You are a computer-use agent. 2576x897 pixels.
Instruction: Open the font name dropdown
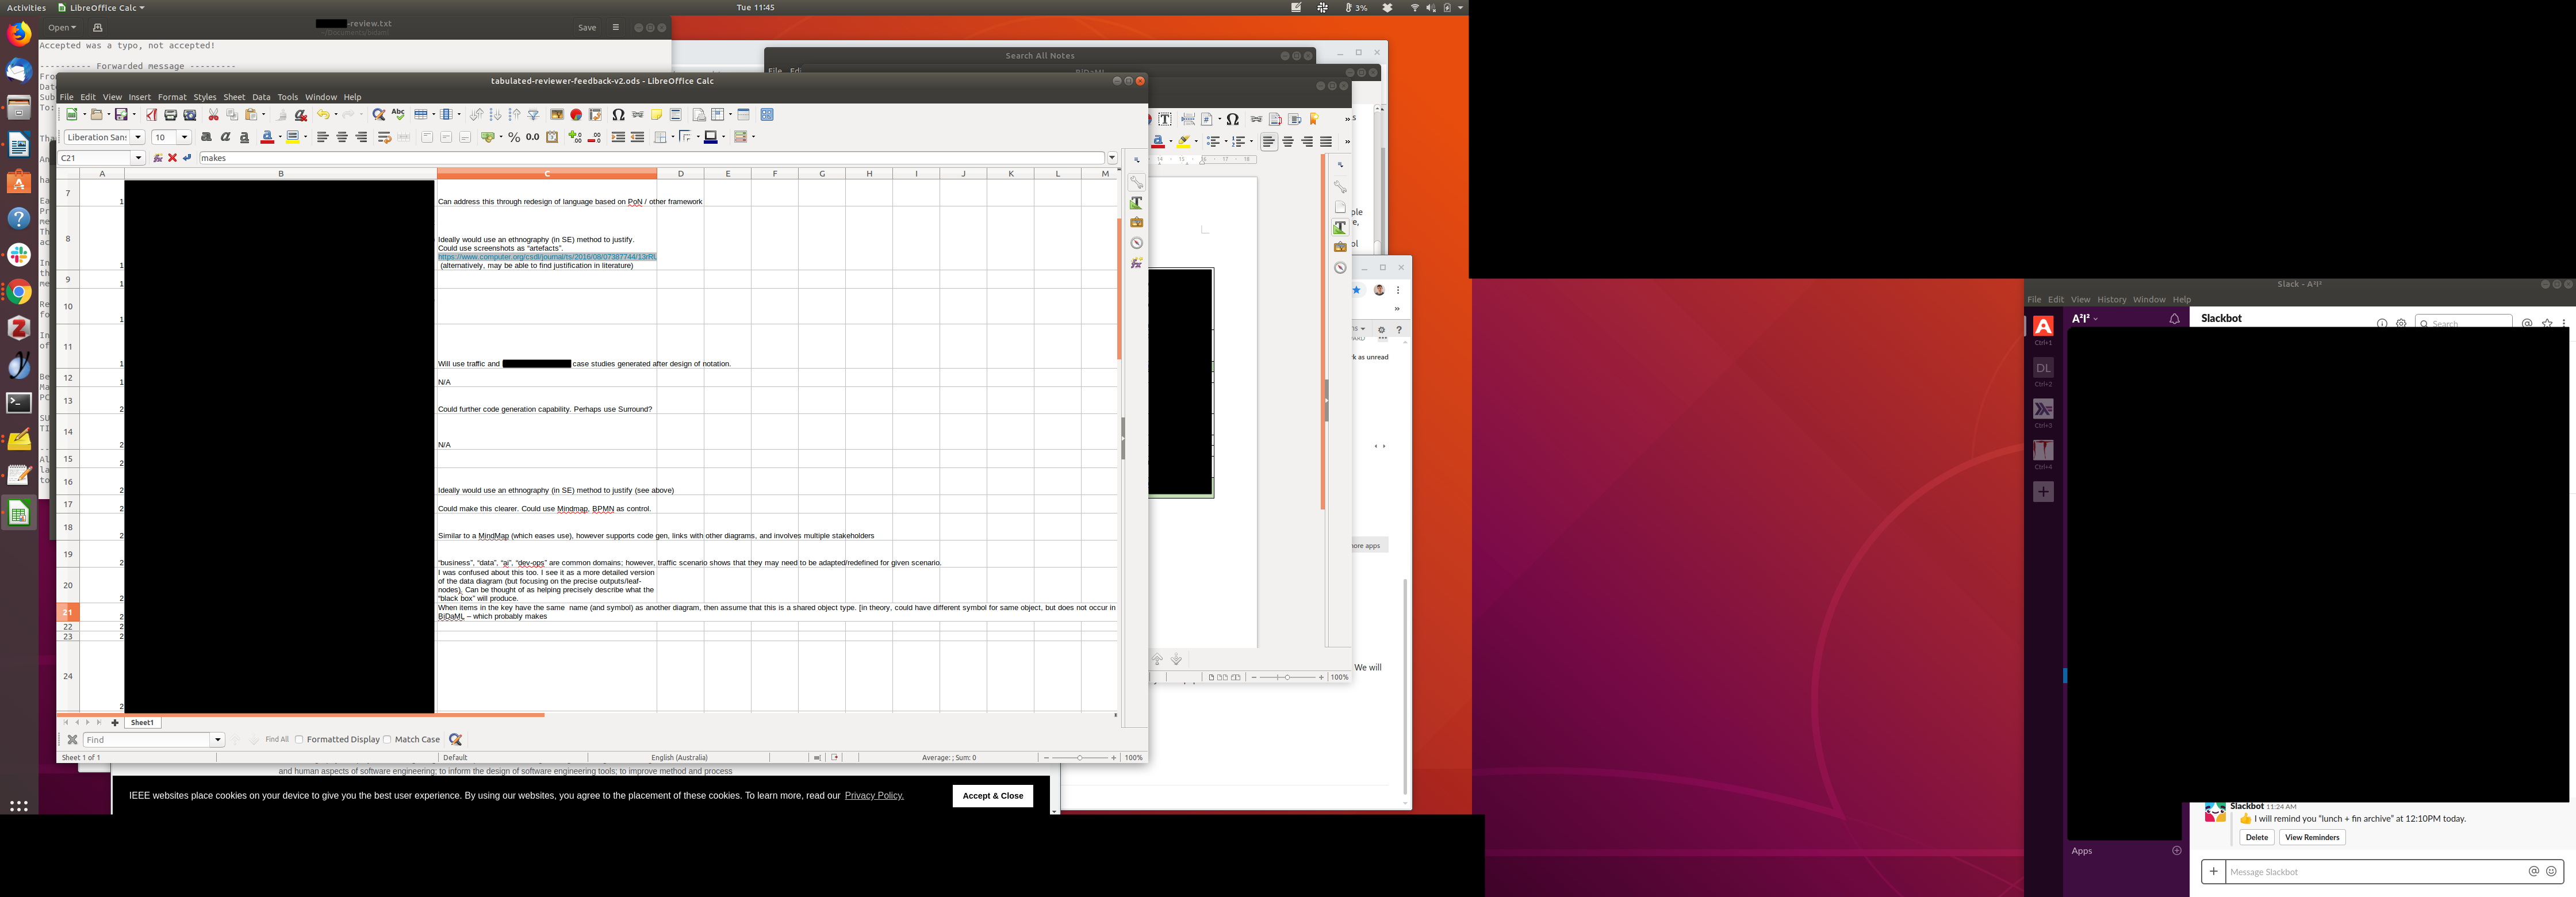[138, 138]
